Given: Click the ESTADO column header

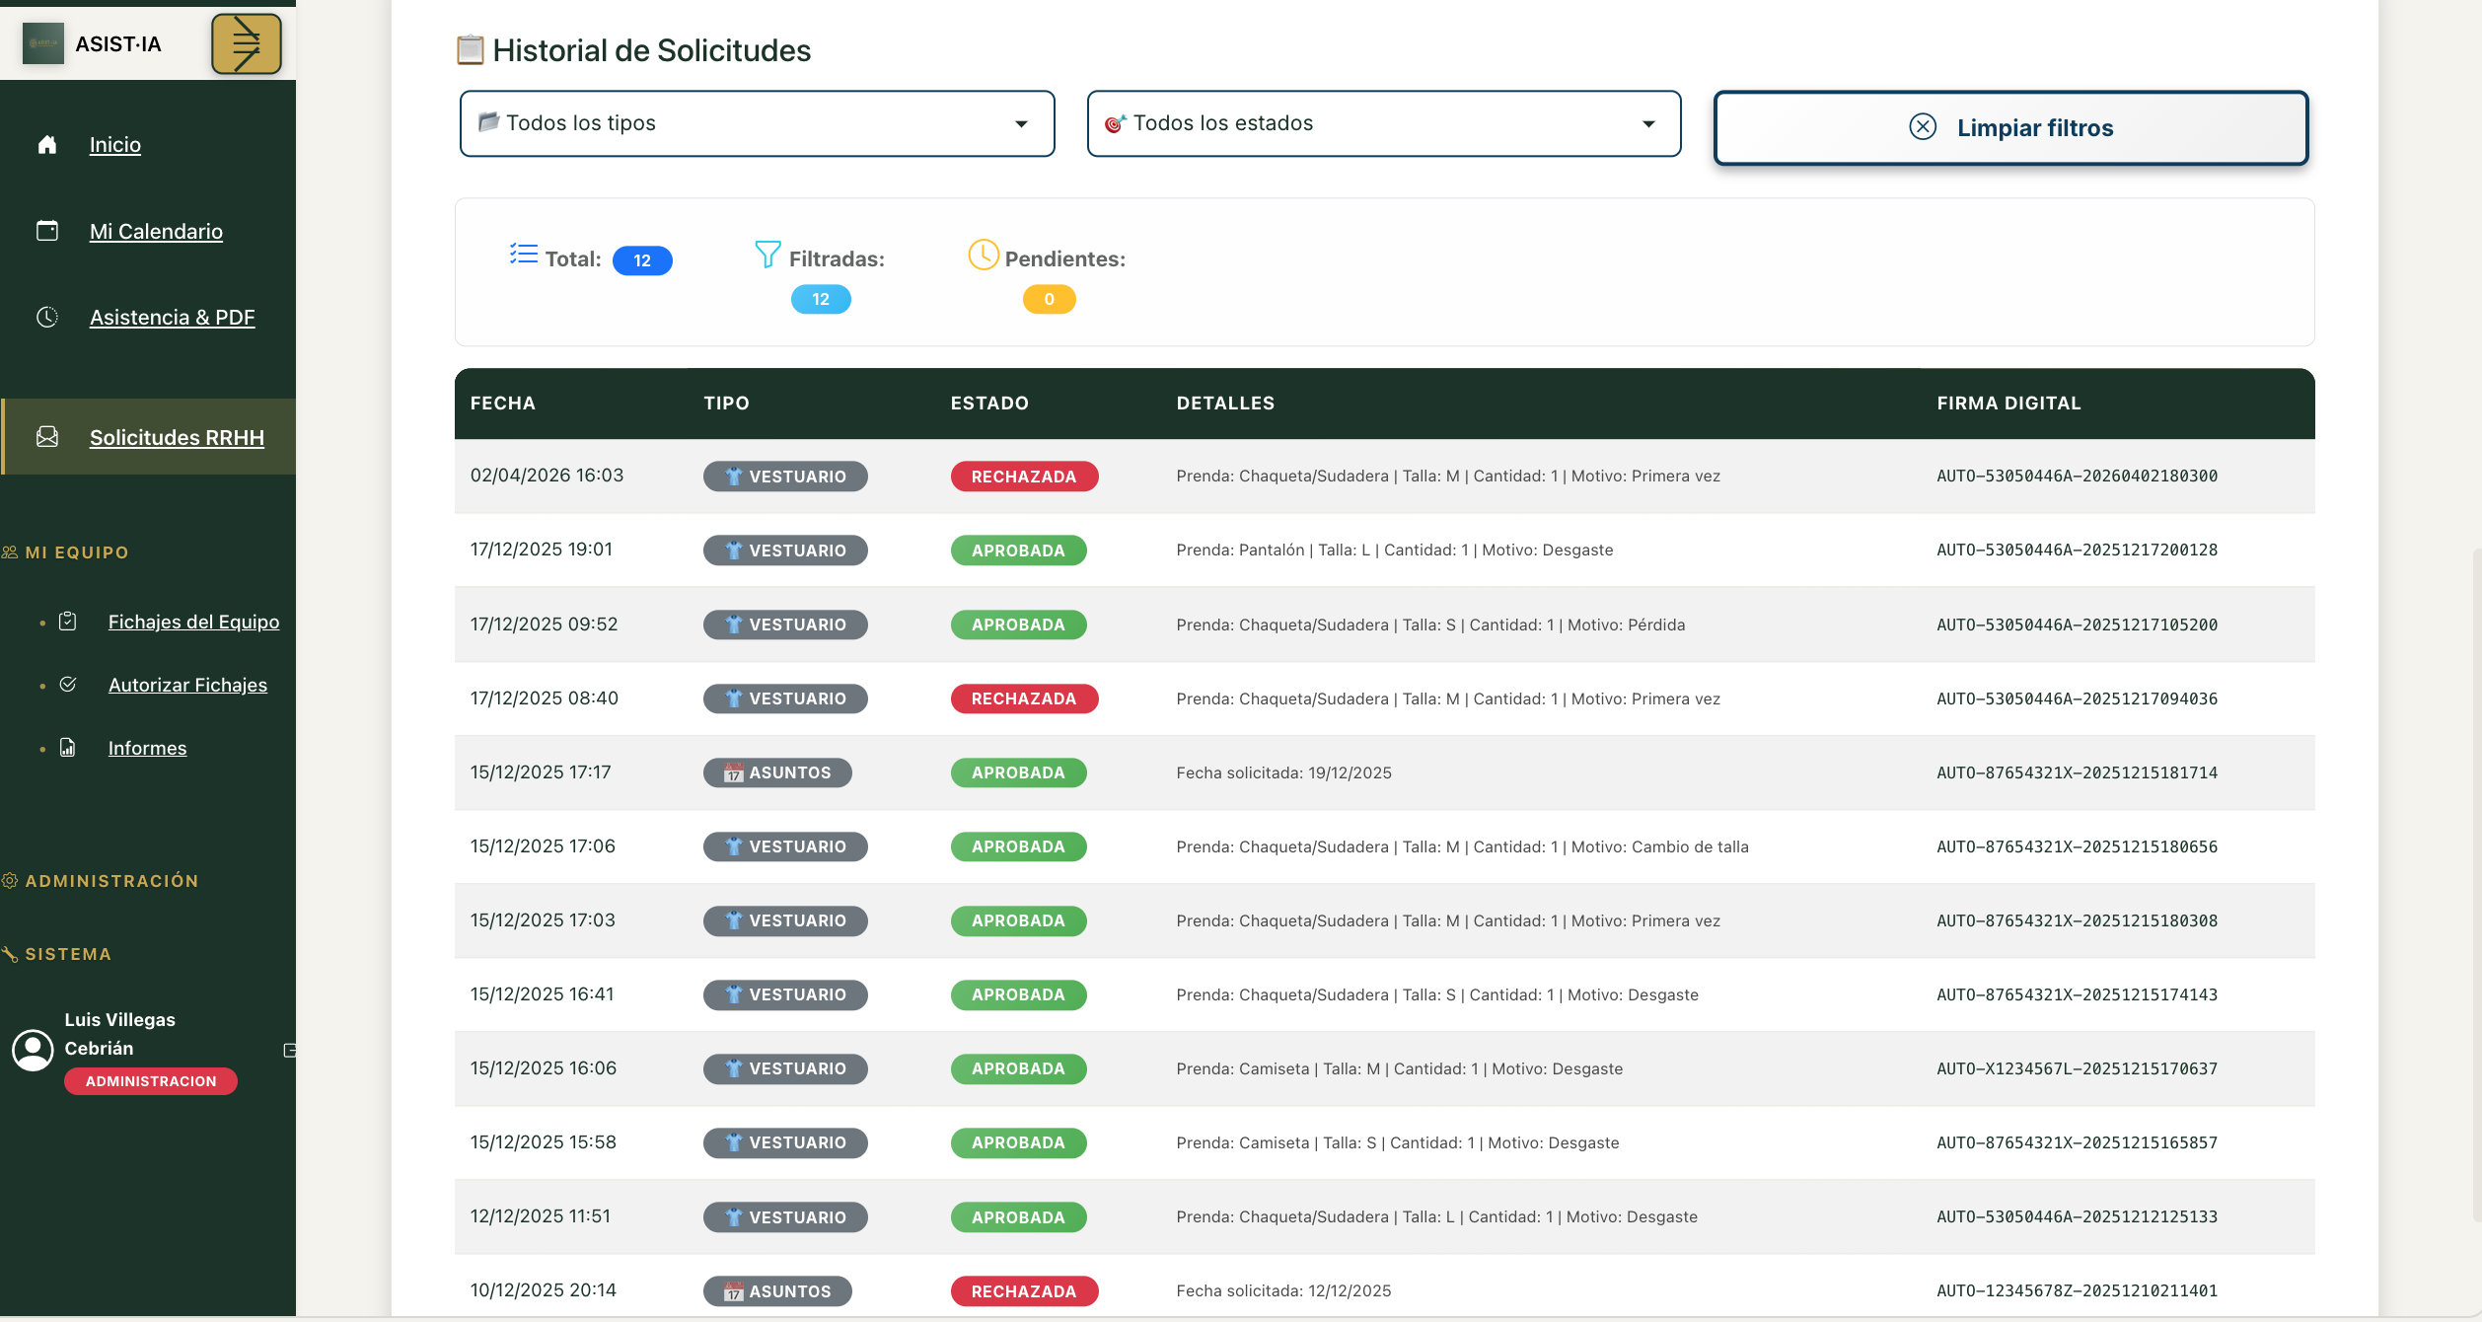Looking at the screenshot, I should 989,404.
